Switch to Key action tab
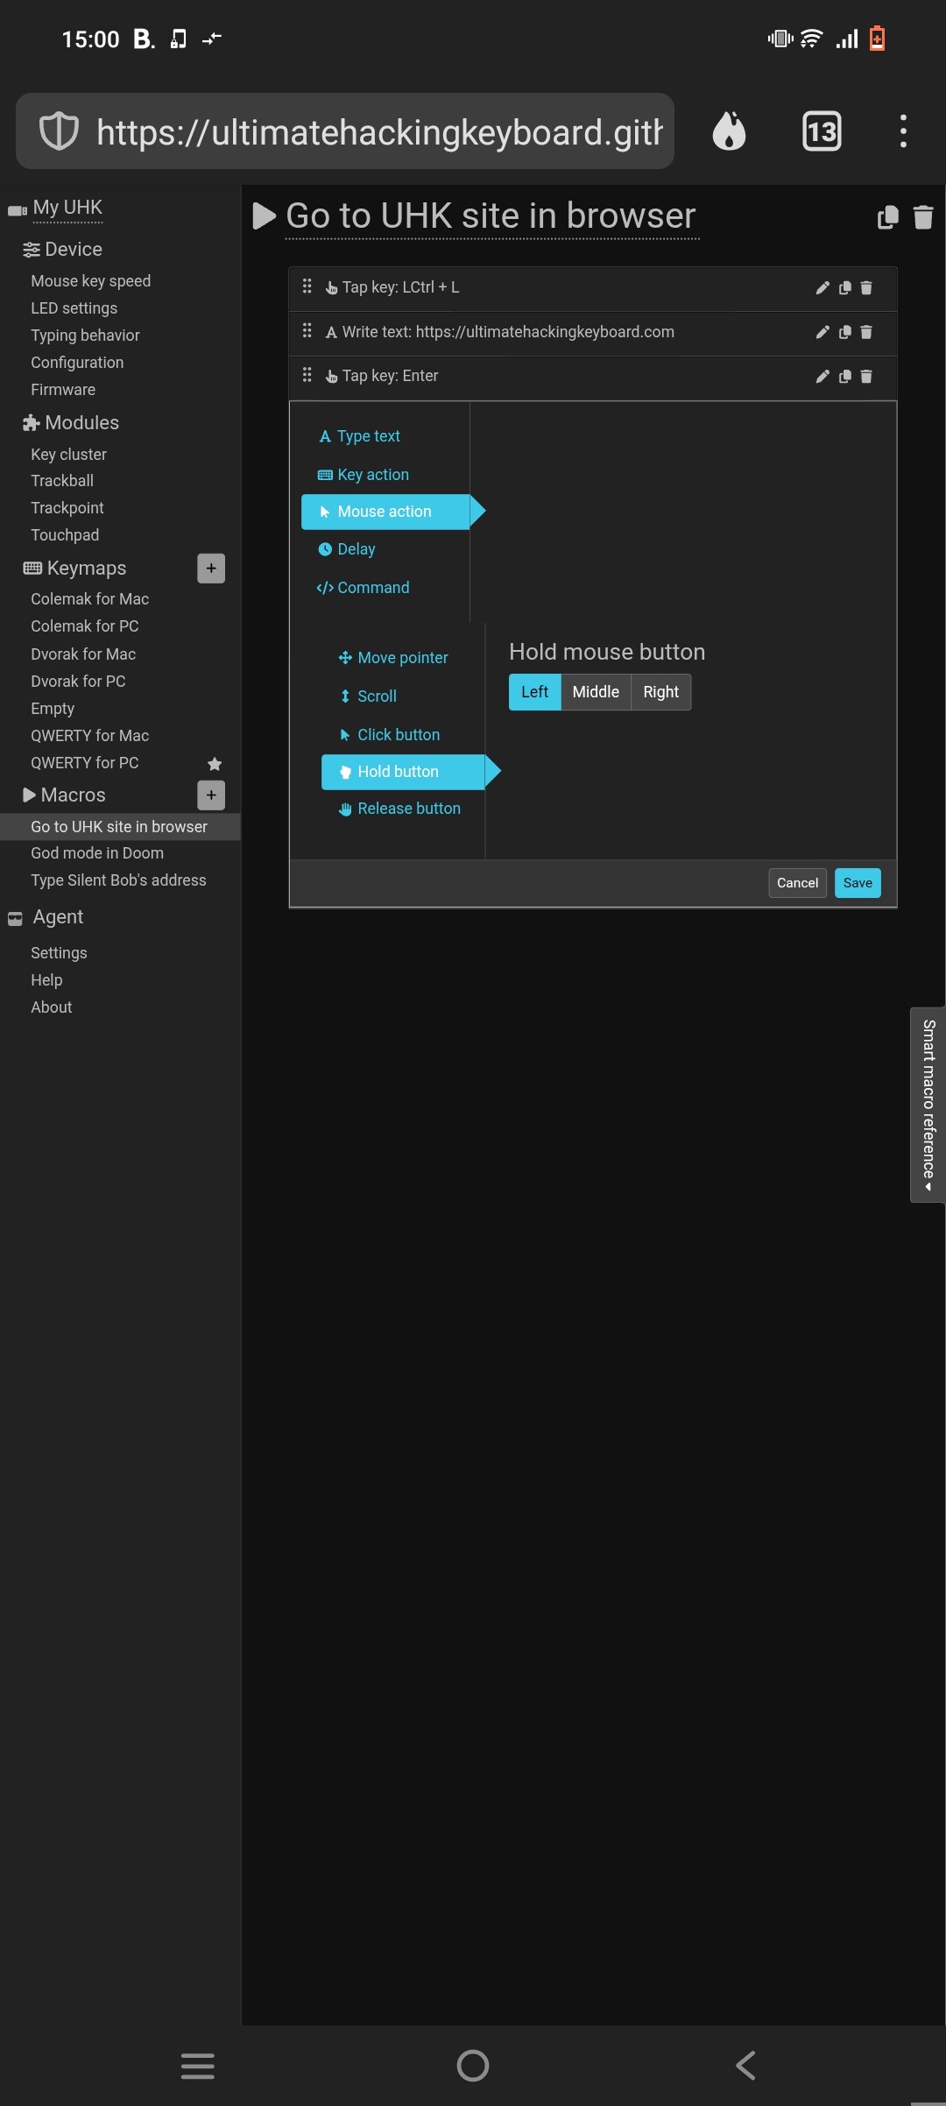This screenshot has width=946, height=2106. pos(372,475)
